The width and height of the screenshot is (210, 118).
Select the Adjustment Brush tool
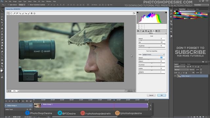pyautogui.click(x=29, y=13)
